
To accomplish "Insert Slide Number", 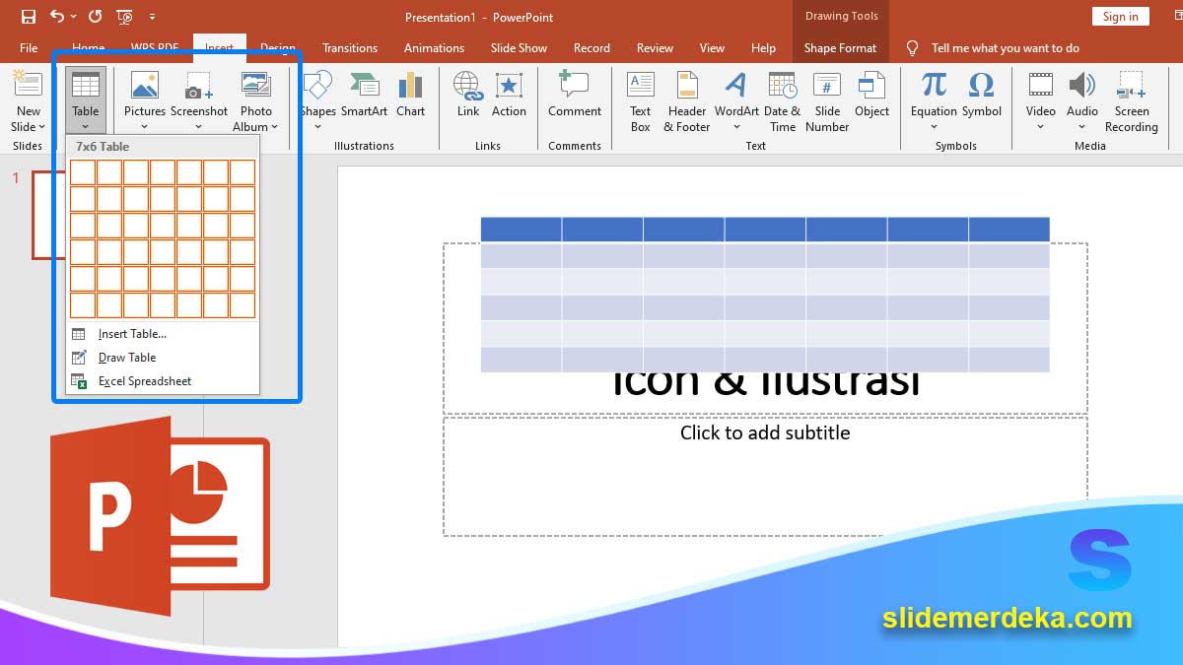I will tap(827, 101).
